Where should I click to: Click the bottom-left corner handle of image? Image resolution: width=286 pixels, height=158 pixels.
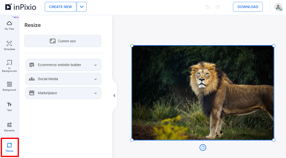(x=132, y=140)
